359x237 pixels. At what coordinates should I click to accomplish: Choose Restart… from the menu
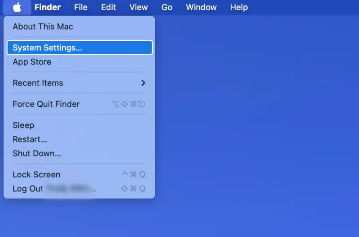pyautogui.click(x=79, y=139)
